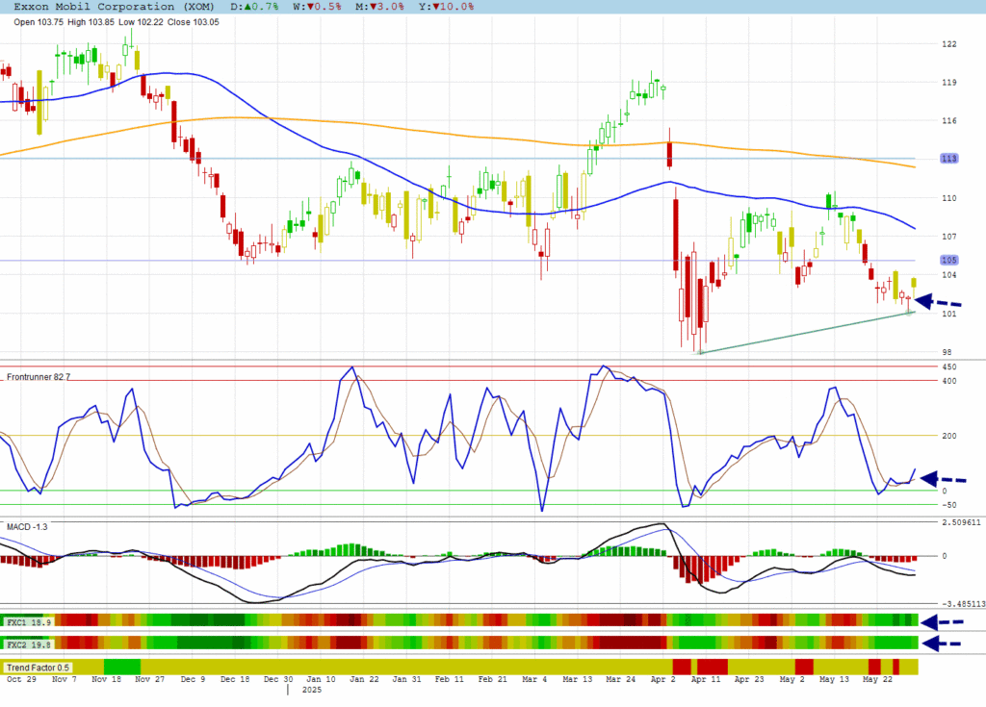The height and width of the screenshot is (707, 986).
Task: Select the 'FXC2 19.8' strip label
Action: coord(29,644)
